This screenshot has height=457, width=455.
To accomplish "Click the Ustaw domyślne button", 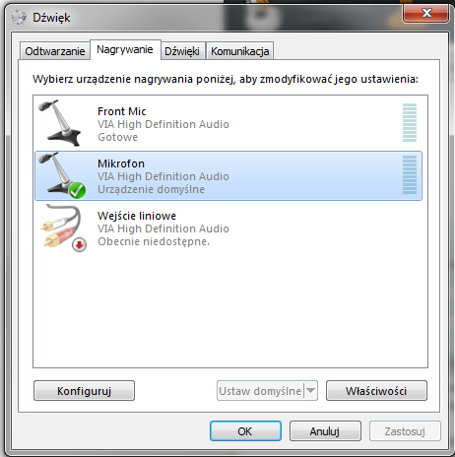I will (260, 391).
